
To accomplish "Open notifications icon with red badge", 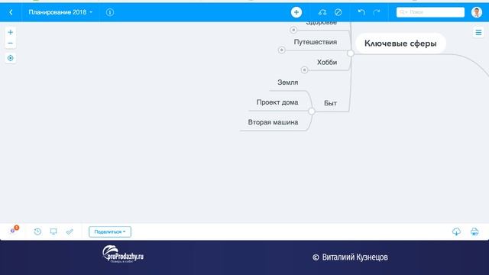I will [14, 230].
